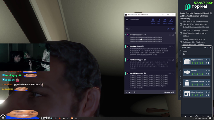Use the activity feed scrollbar
This screenshot has height=120, width=214.
(x=175, y=33)
